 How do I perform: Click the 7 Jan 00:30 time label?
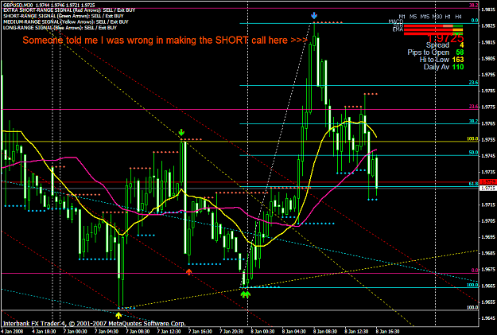tap(75, 332)
